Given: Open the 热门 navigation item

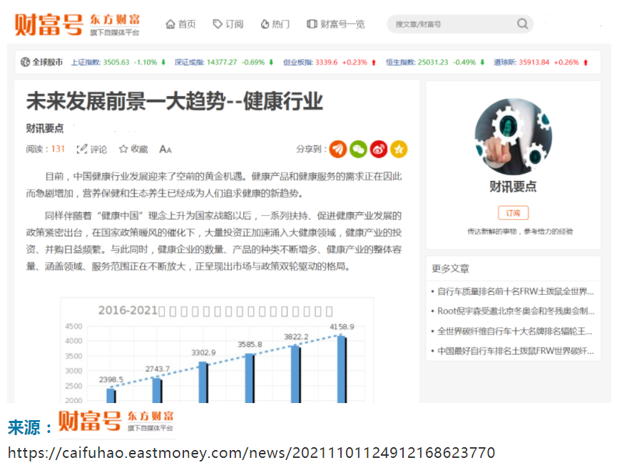Looking at the screenshot, I should point(275,24).
